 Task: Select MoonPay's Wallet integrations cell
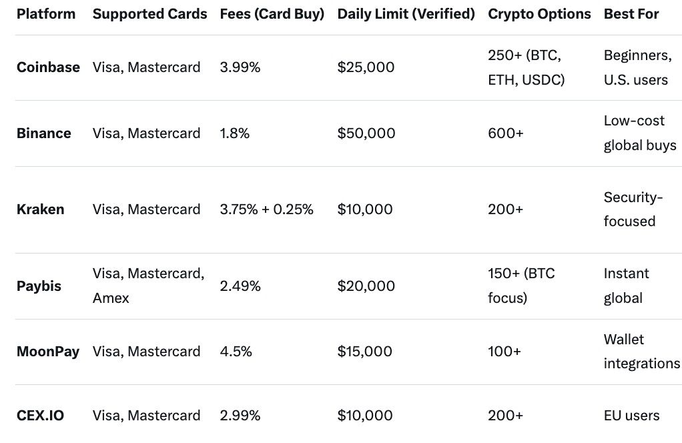pos(641,352)
